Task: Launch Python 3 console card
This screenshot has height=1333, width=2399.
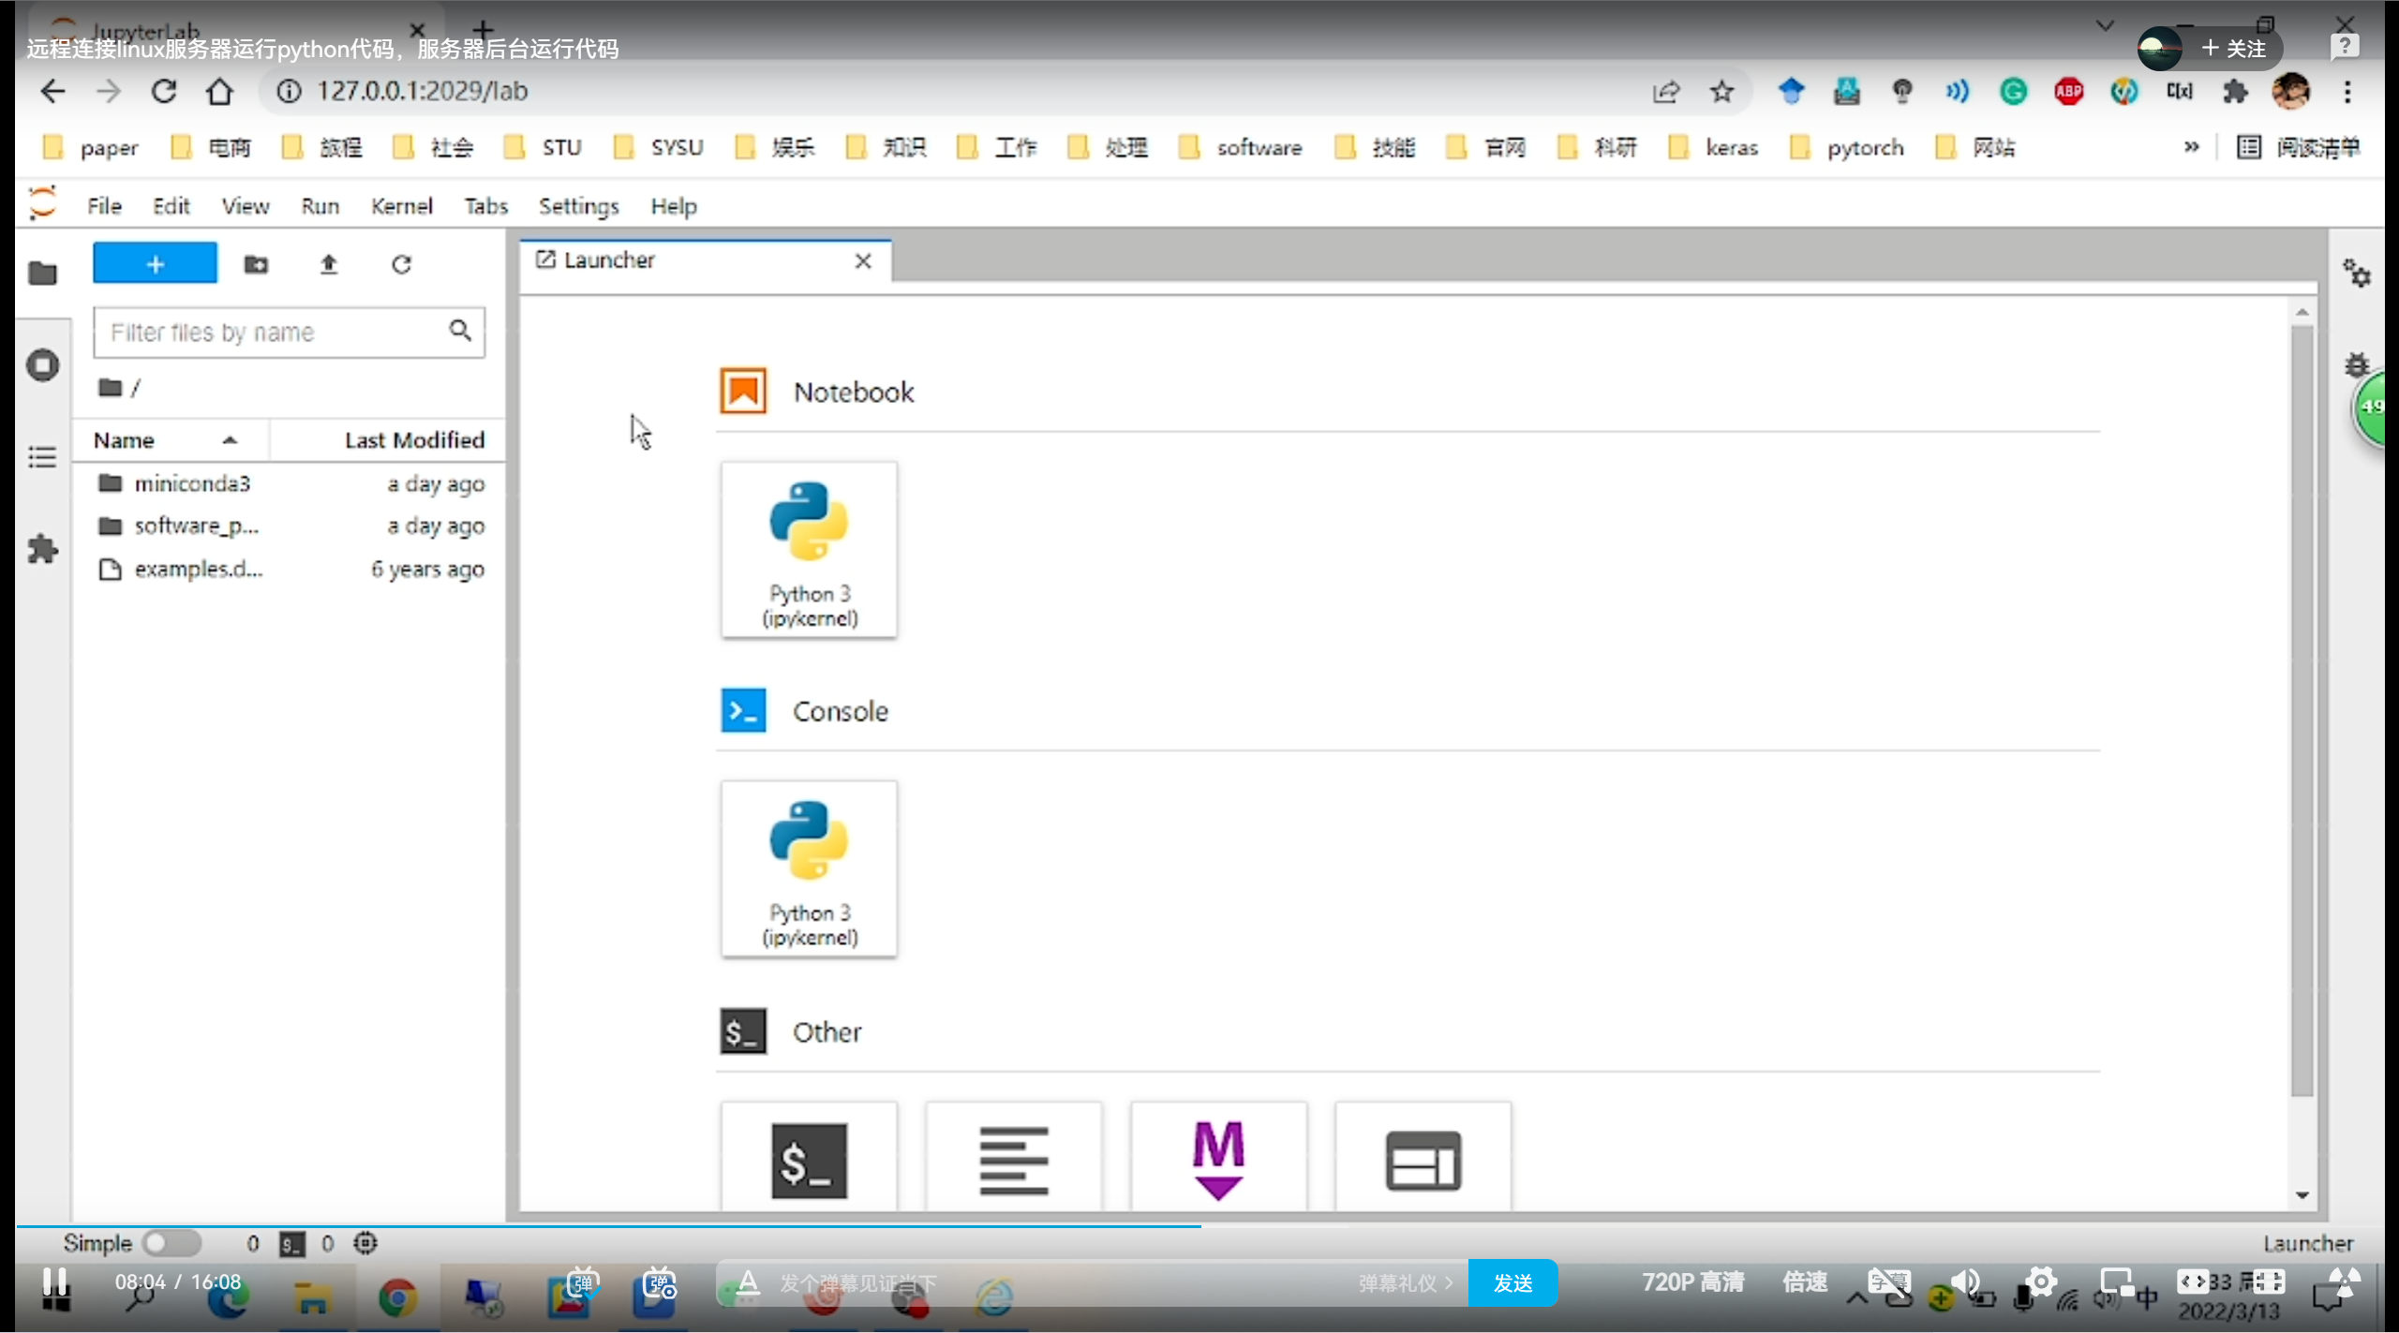Action: tap(809, 868)
